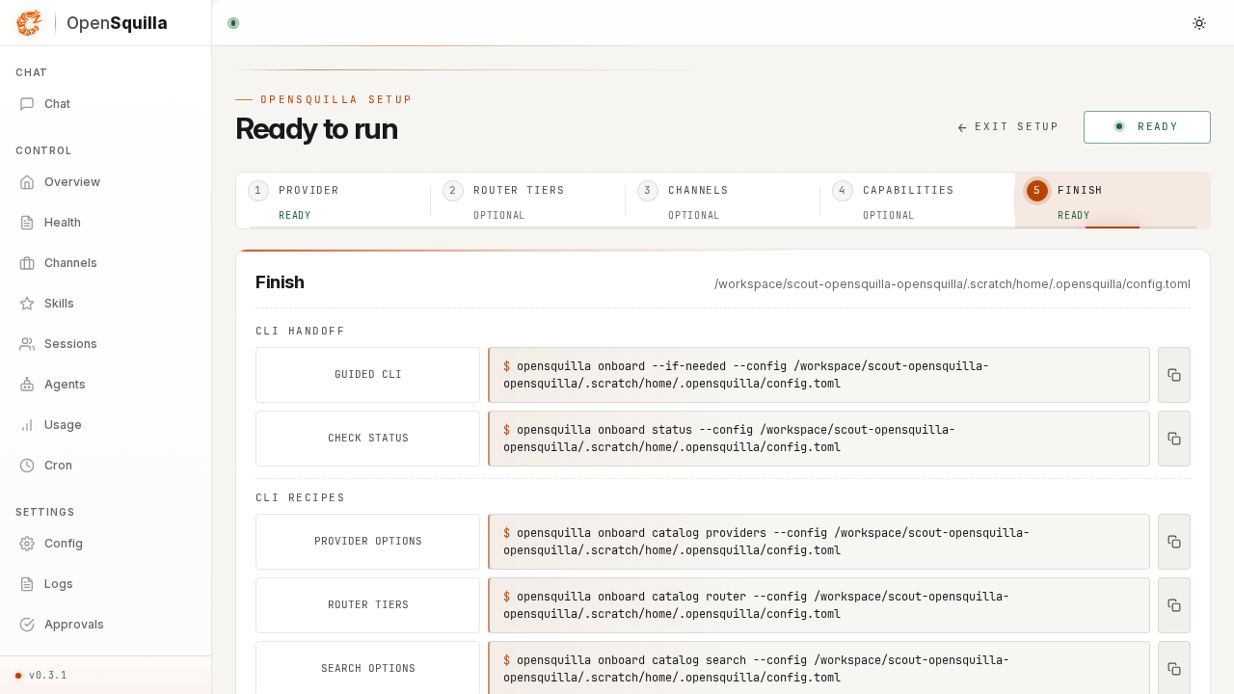Click the OpenSquilla logo icon
This screenshot has height=694, width=1234.
click(x=29, y=23)
